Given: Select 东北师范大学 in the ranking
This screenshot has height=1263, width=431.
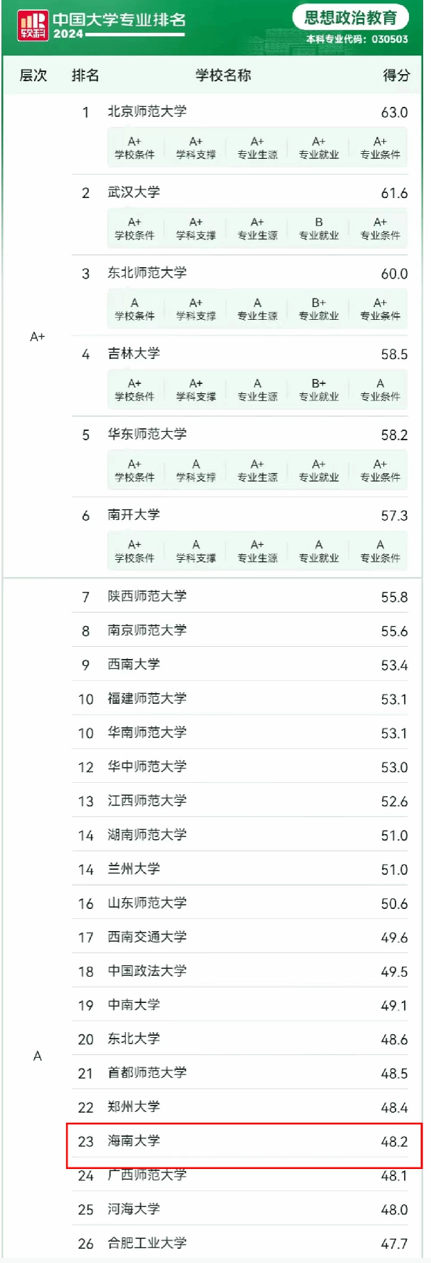Looking at the screenshot, I should pyautogui.click(x=147, y=273).
